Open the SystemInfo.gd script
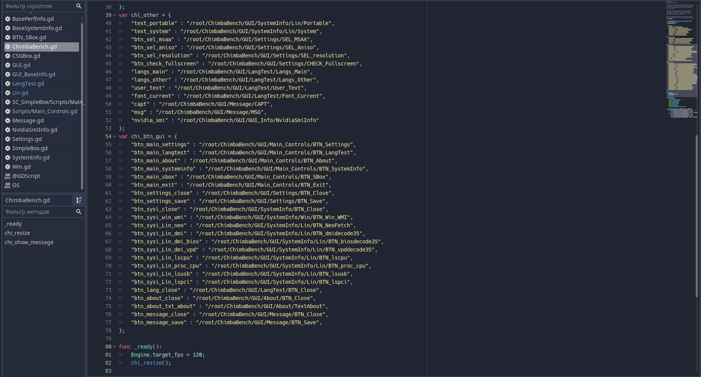Screen dimensions: 701x377 click(42, 158)
